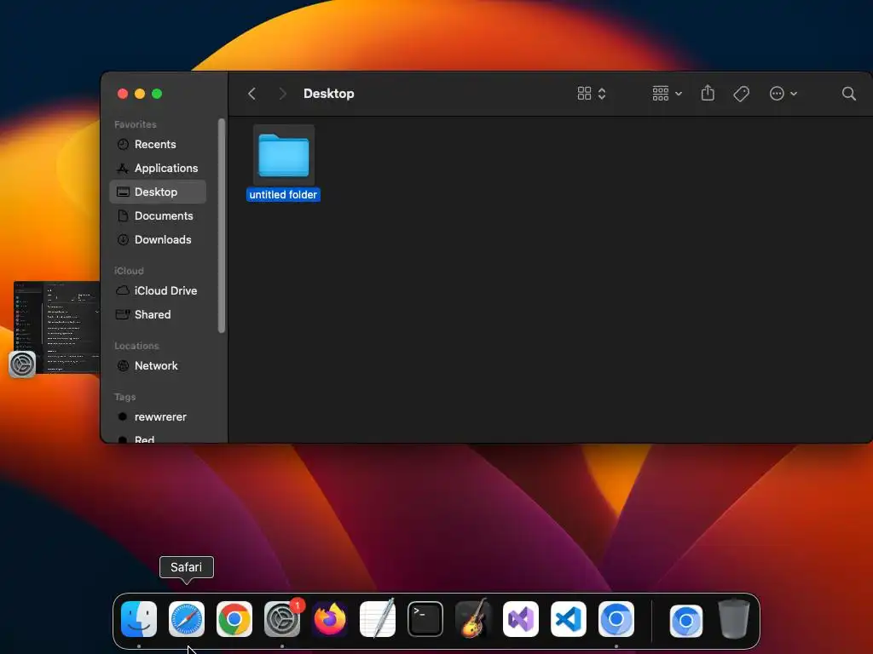Open TextEdit from the Dock
The image size is (873, 654).
pyautogui.click(x=378, y=619)
